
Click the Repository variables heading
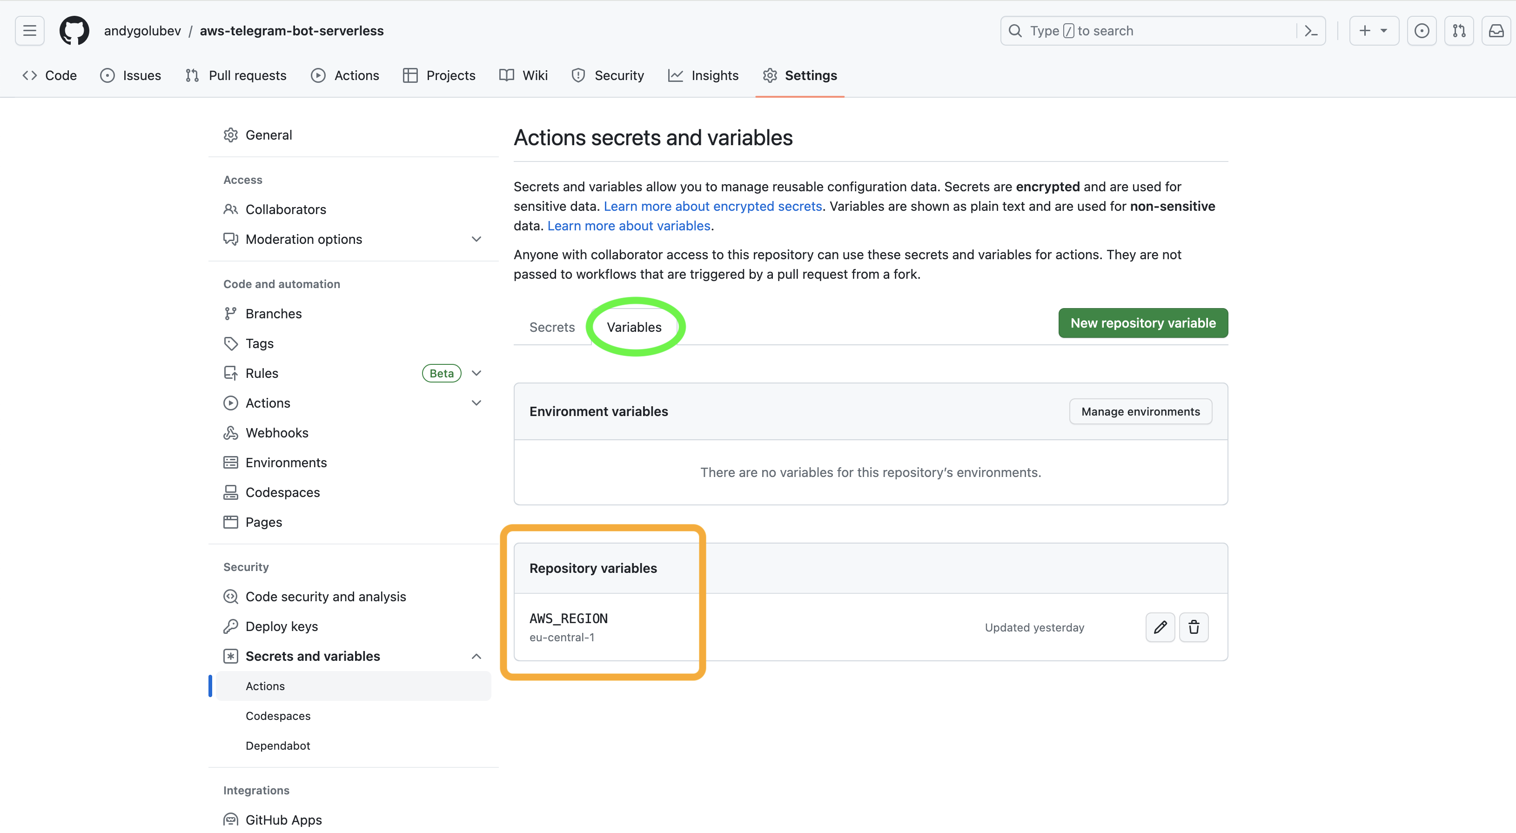pyautogui.click(x=593, y=568)
